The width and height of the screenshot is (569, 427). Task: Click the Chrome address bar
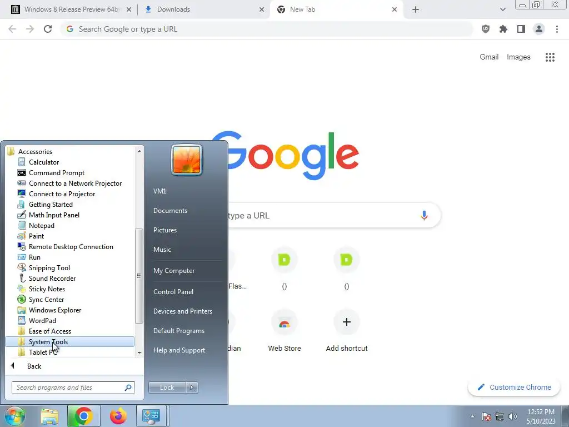coord(267,29)
